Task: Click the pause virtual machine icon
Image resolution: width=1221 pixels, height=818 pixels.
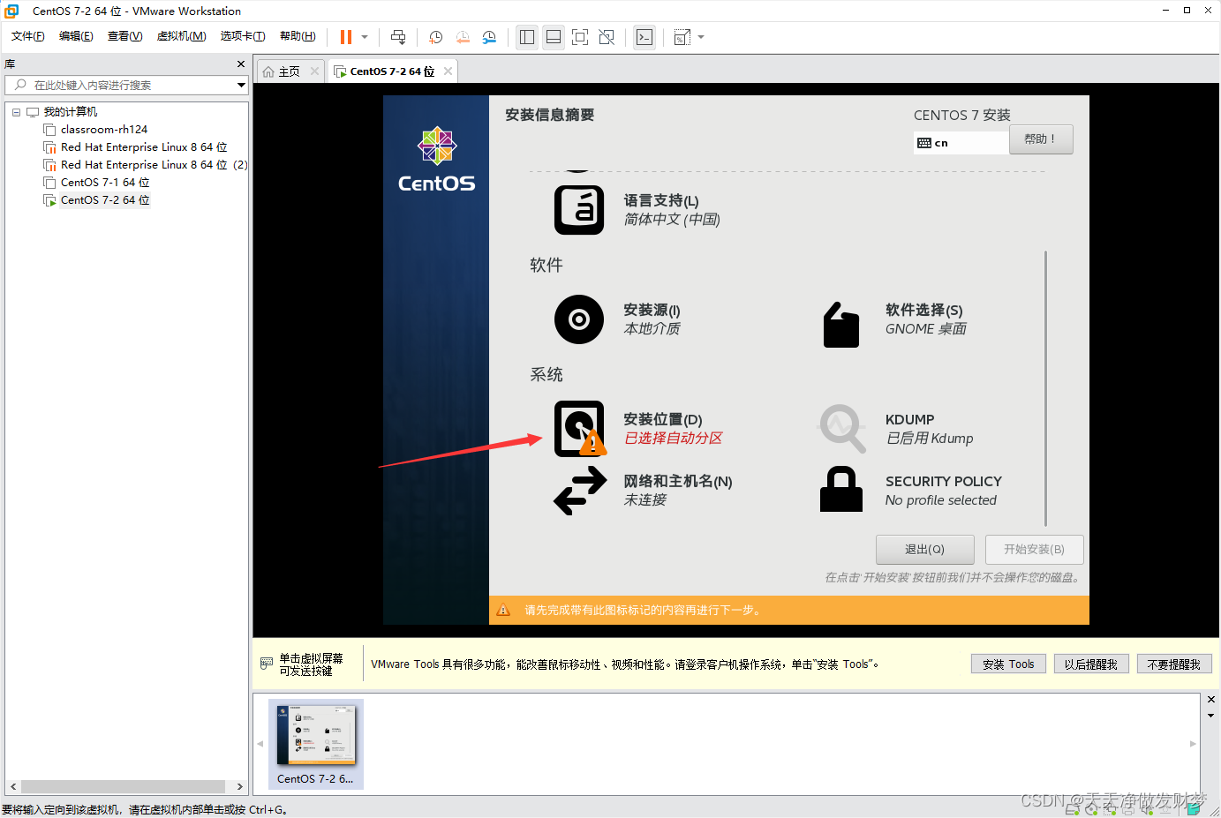Action: pos(346,37)
